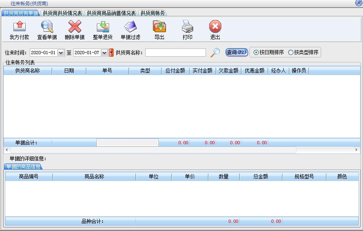Select 按日期排序 radio option
This screenshot has height=231, width=363.
pyautogui.click(x=269, y=53)
